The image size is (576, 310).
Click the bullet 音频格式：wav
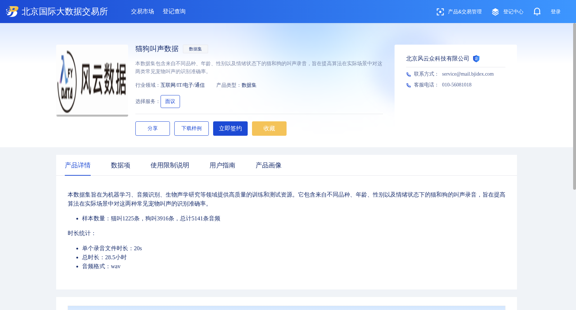[101, 266]
